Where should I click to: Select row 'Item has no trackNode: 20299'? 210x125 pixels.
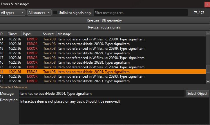(x=103, y=53)
